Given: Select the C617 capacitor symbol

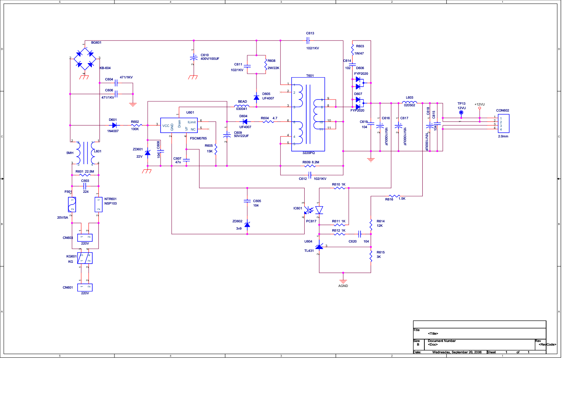Looking at the screenshot, I should (398, 126).
